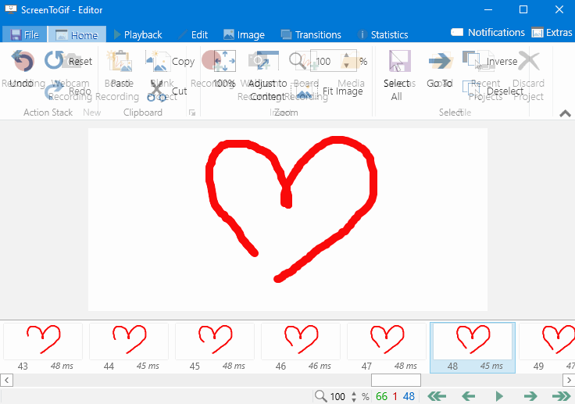Open the Extras menu

(552, 32)
